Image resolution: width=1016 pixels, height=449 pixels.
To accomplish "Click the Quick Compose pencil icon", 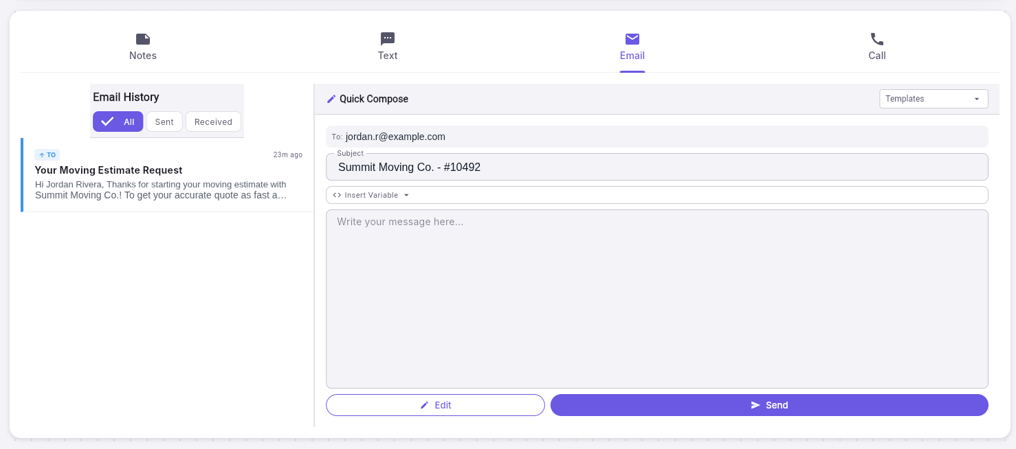I will [x=331, y=99].
